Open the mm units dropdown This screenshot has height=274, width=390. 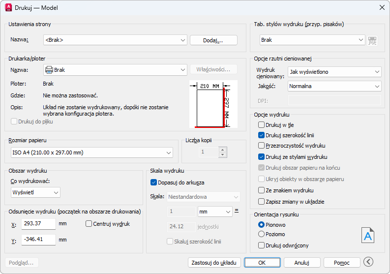click(214, 212)
